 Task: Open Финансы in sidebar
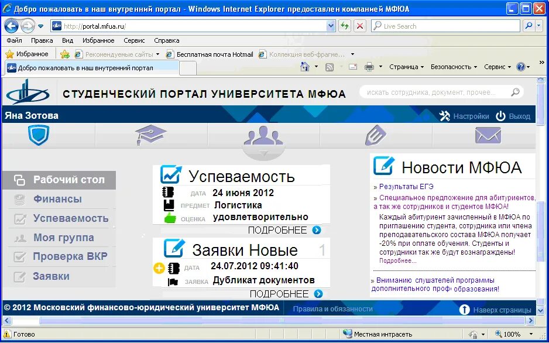pos(59,199)
